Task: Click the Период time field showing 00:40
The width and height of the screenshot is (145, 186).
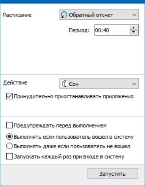Action: pos(112,30)
